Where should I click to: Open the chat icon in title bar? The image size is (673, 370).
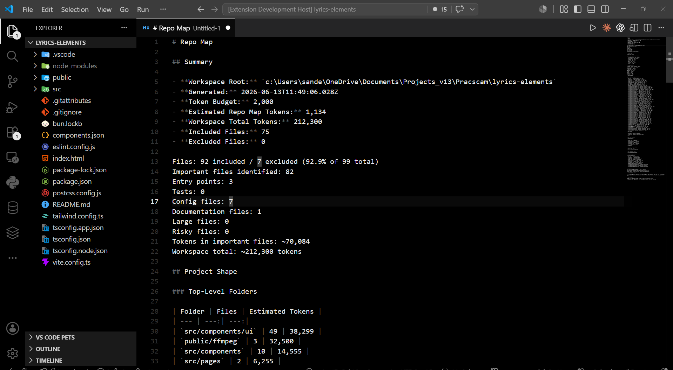pos(460,9)
